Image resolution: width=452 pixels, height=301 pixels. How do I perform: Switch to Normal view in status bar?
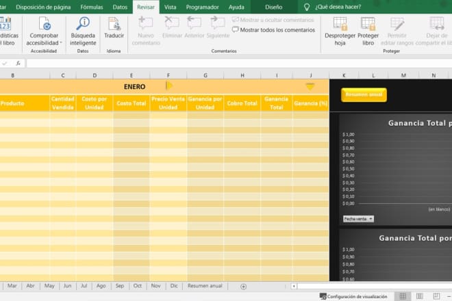pyautogui.click(x=403, y=296)
